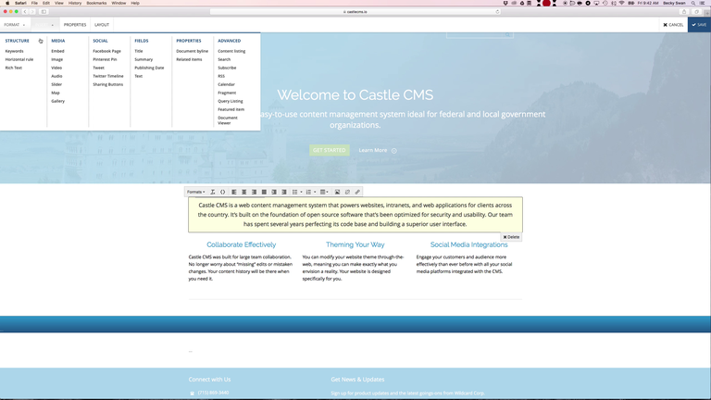
Task: Insert a link using the chain icon
Action: tap(357, 192)
